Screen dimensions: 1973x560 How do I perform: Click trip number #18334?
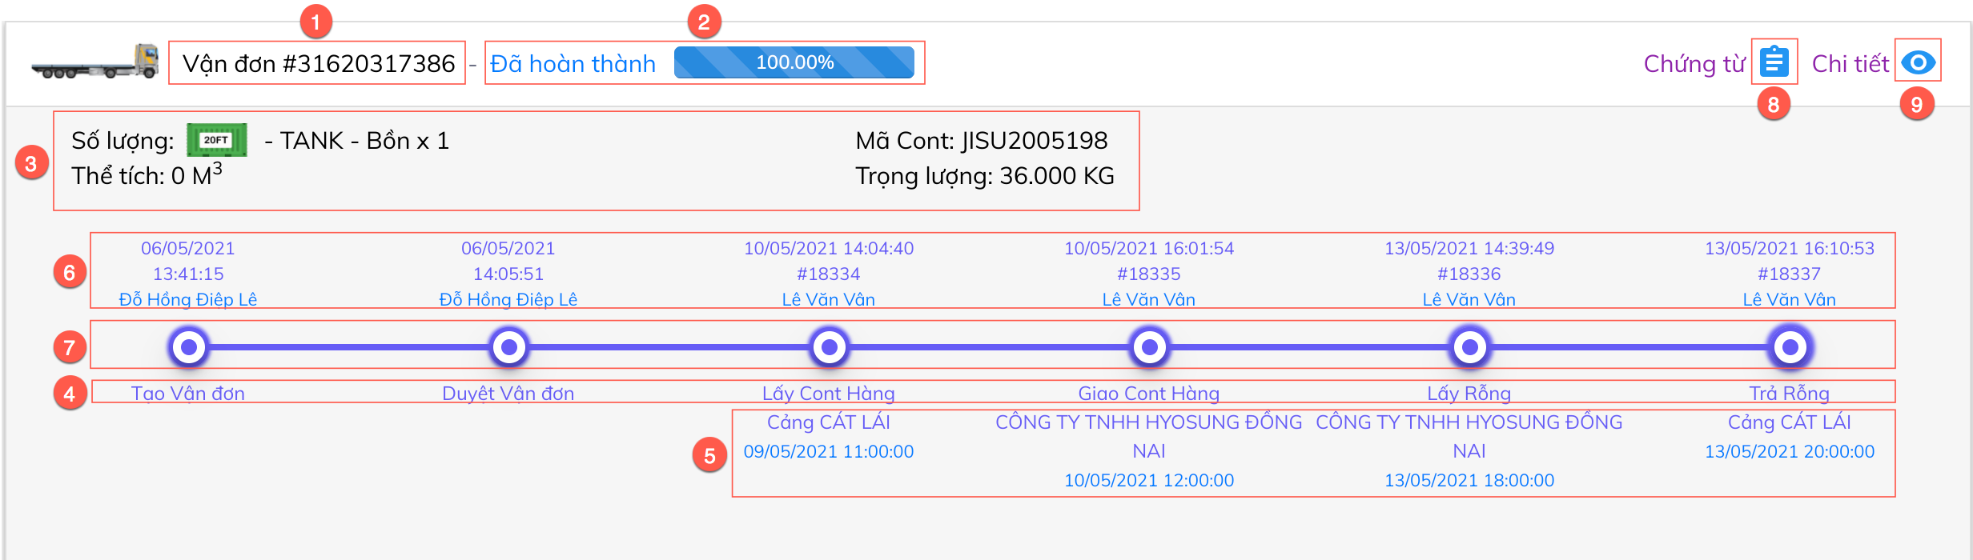[829, 274]
